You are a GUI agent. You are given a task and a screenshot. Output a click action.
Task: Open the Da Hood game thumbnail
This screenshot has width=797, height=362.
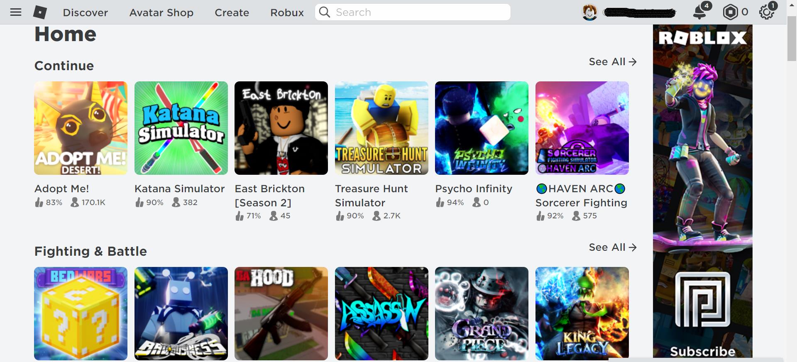[x=281, y=313]
